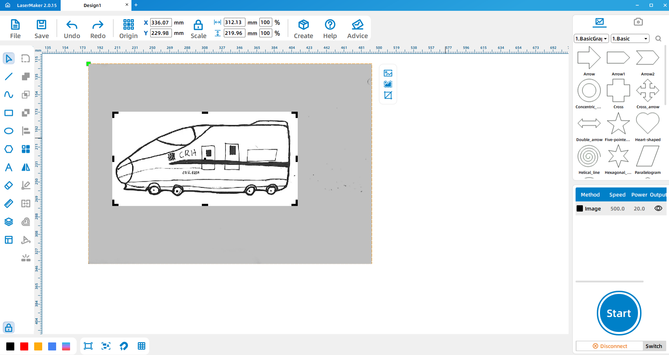Expand the 1.BasicGraphics category dropdown
Image resolution: width=669 pixels, height=355 pixels.
click(591, 39)
